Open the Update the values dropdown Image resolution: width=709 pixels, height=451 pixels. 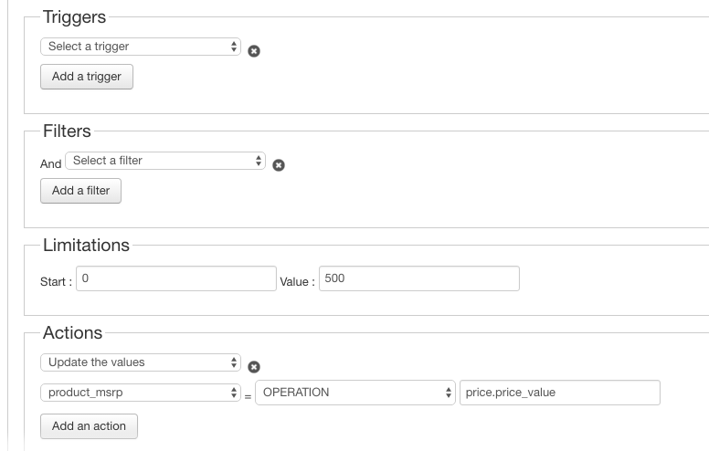tap(141, 362)
